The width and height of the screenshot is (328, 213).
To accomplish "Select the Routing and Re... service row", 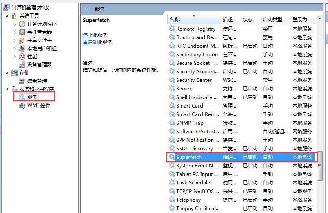I will pyautogui.click(x=241, y=37).
